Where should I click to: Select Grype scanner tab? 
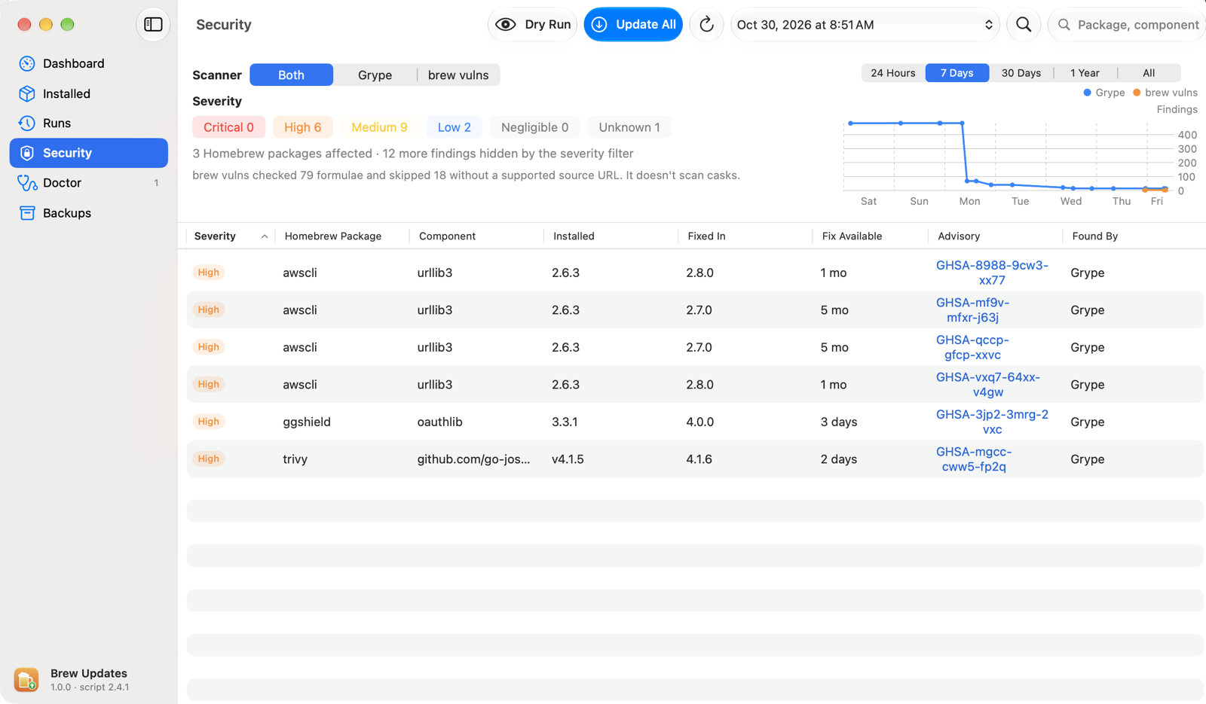click(x=375, y=75)
